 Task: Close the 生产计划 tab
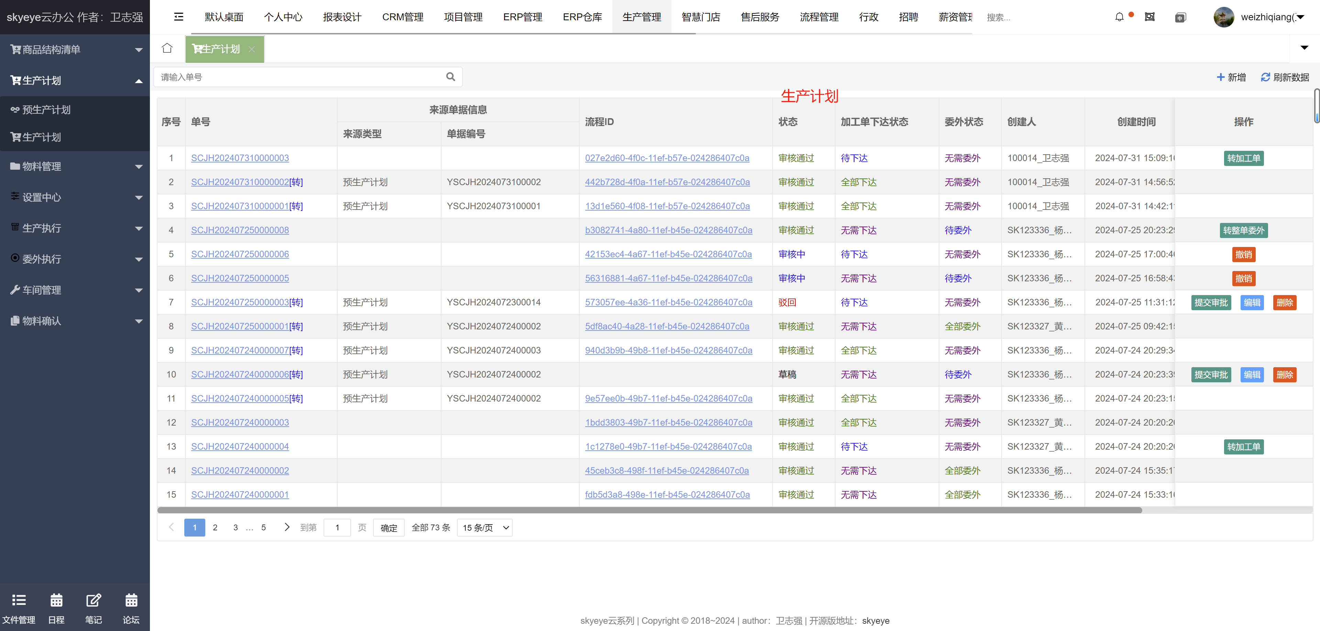tap(252, 49)
